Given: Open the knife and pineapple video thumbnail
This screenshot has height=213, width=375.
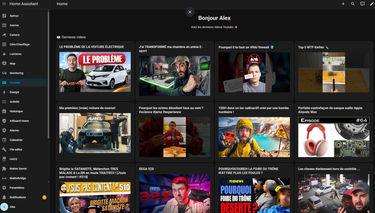Looking at the screenshot, I should coord(334,72).
